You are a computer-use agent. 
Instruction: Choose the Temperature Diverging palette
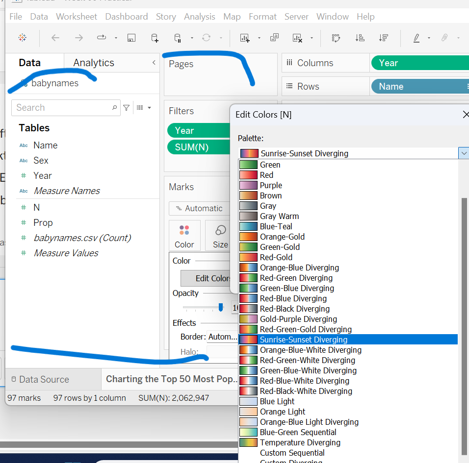tap(300, 442)
